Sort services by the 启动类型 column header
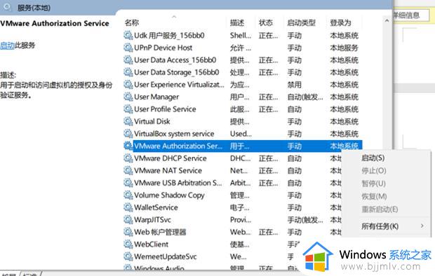The height and width of the screenshot is (276, 435). pos(301,22)
